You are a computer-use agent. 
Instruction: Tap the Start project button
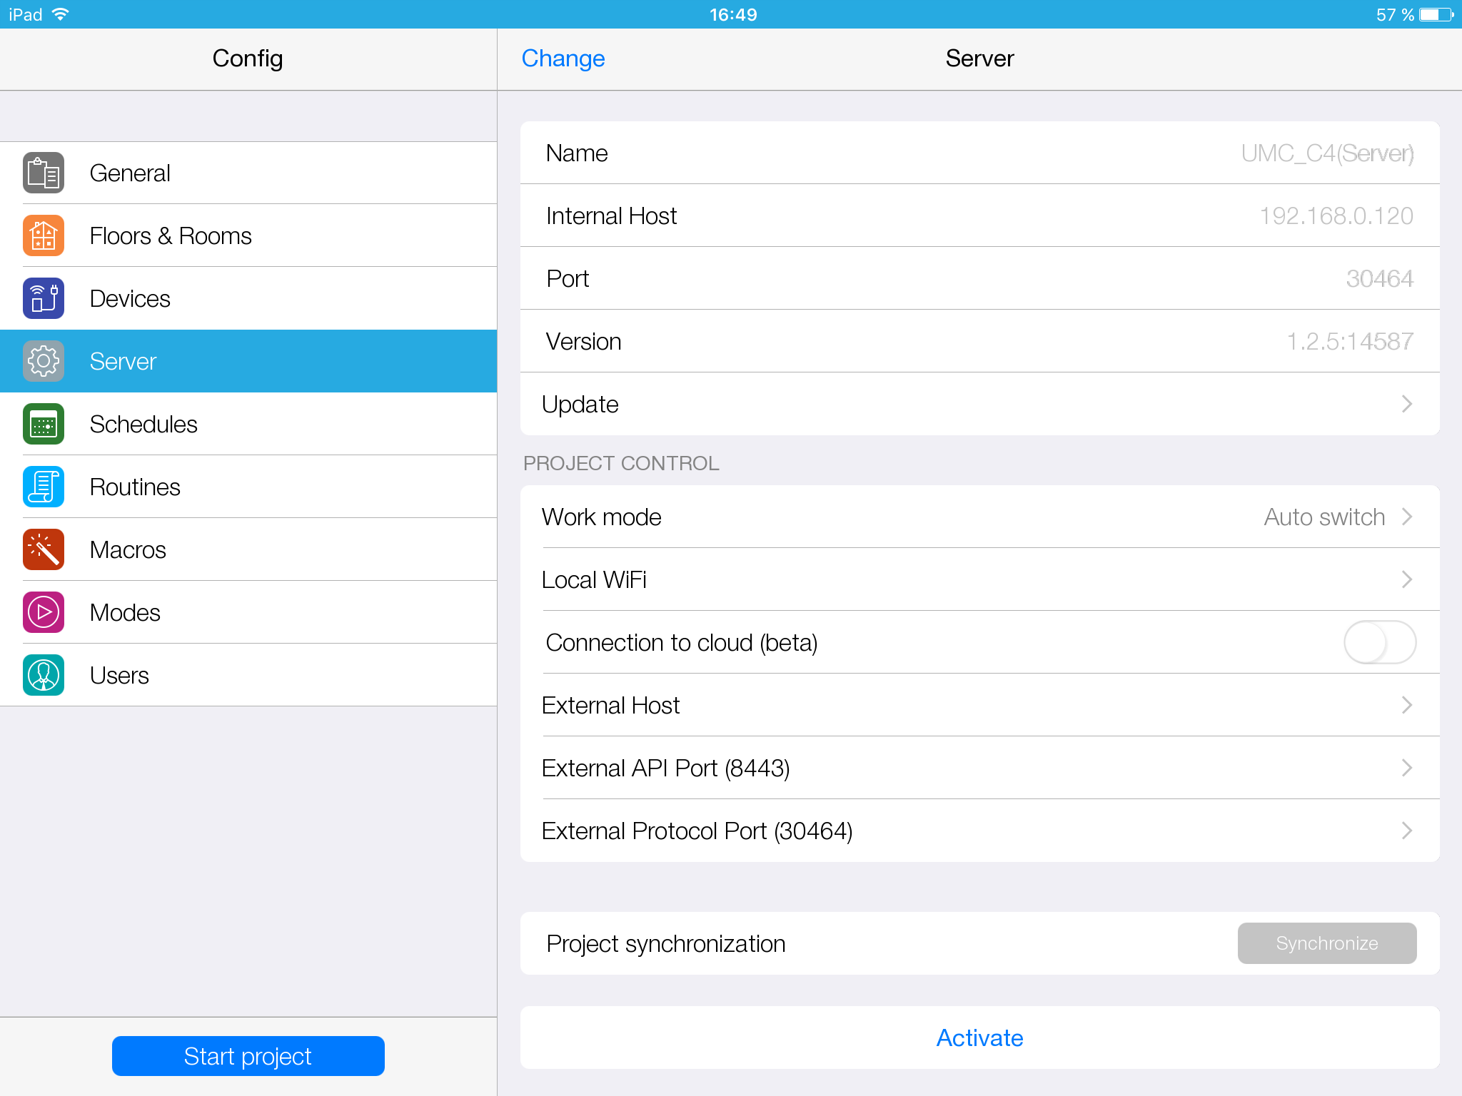click(x=248, y=1056)
